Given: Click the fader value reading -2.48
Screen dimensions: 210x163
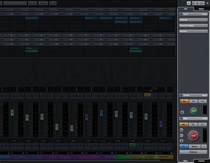Looking at the screenshot, I should [117, 141].
